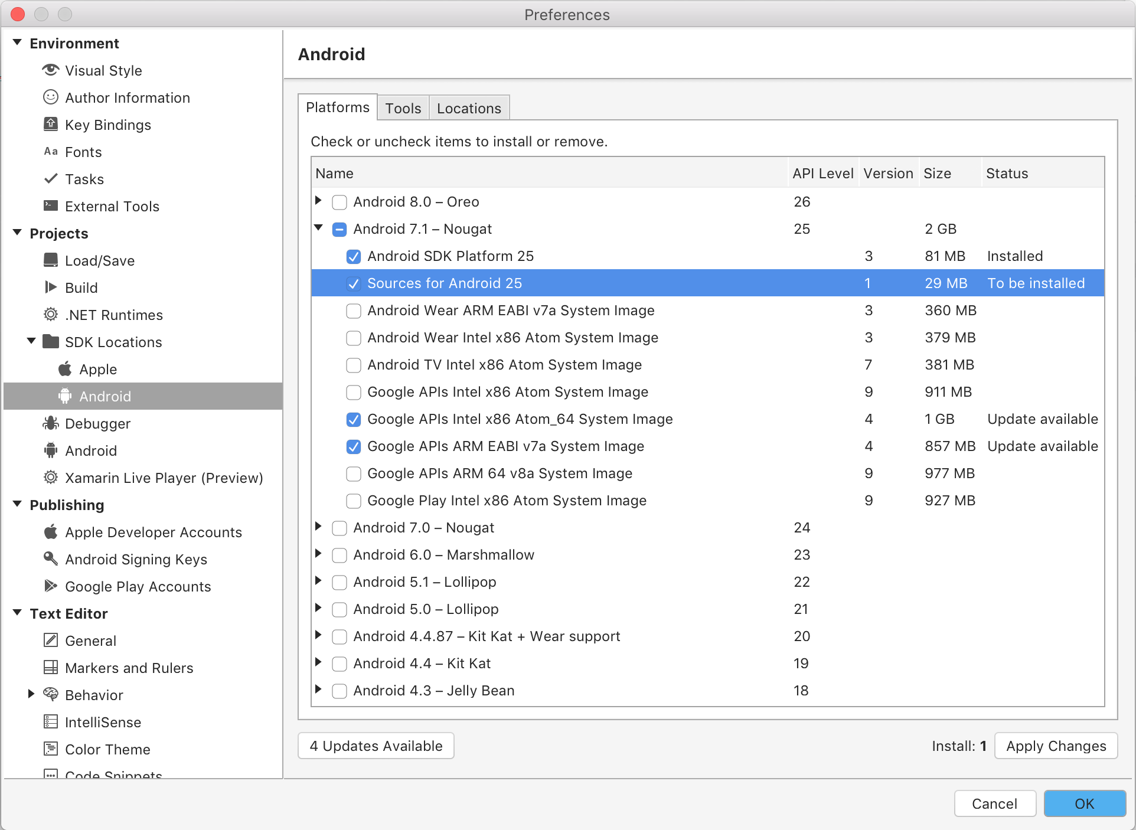The image size is (1136, 830).
Task: Click the Text Editor General pencil icon
Action: [x=51, y=640]
